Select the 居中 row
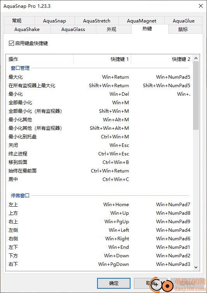The width and height of the screenshot is (207, 293). point(99,179)
